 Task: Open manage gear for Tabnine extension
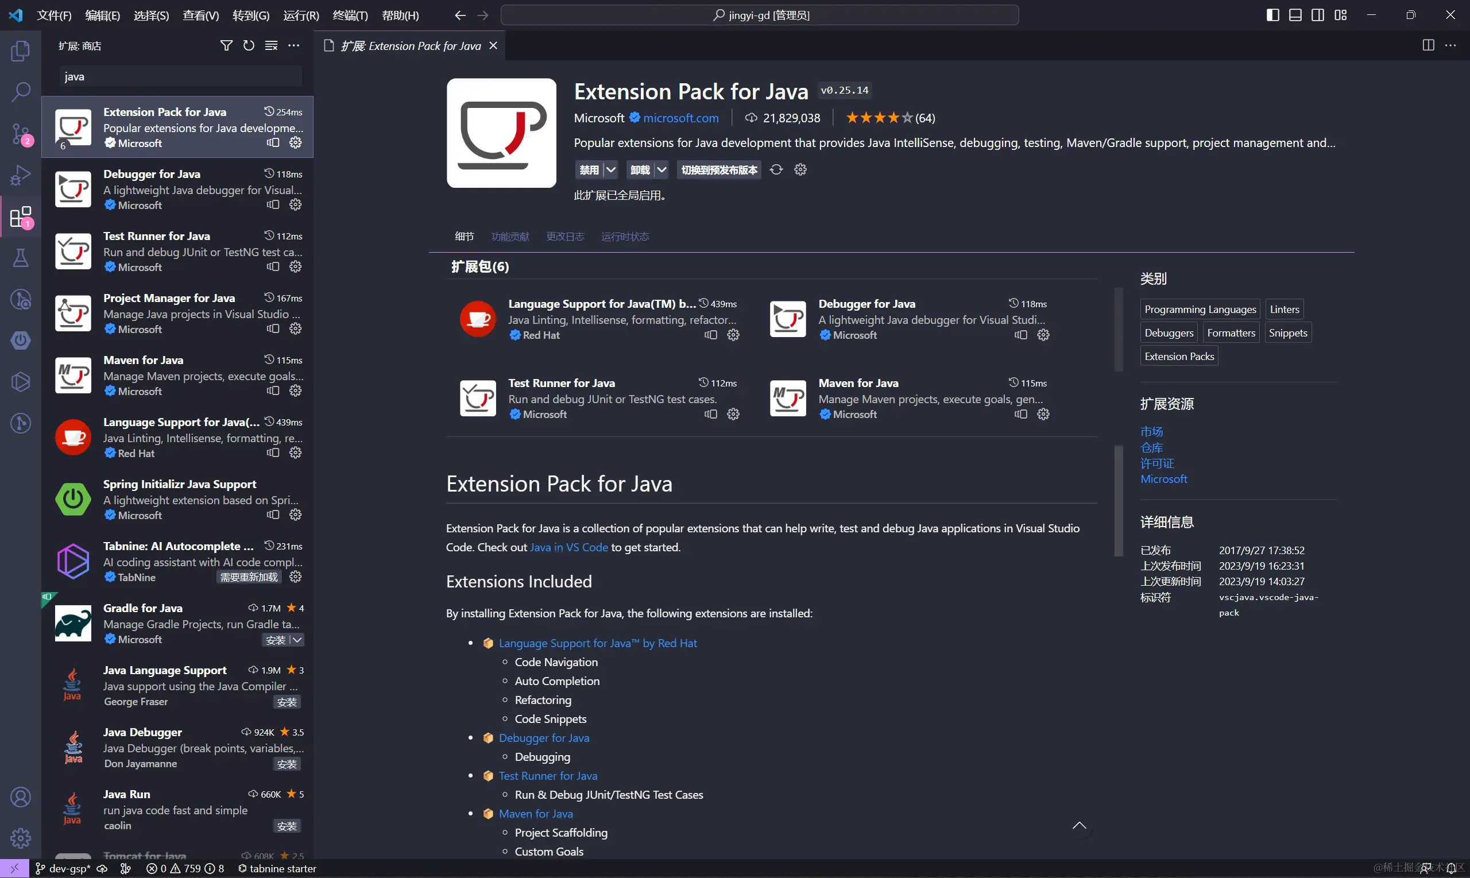(295, 577)
